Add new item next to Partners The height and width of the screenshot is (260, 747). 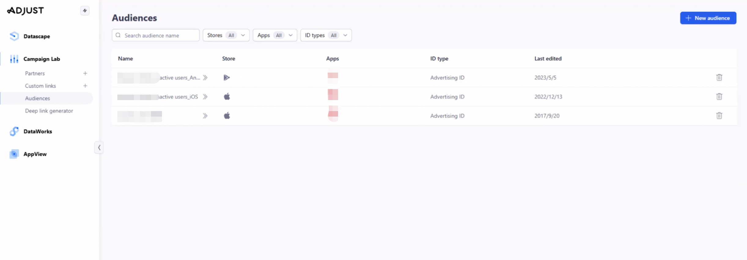[x=85, y=73]
